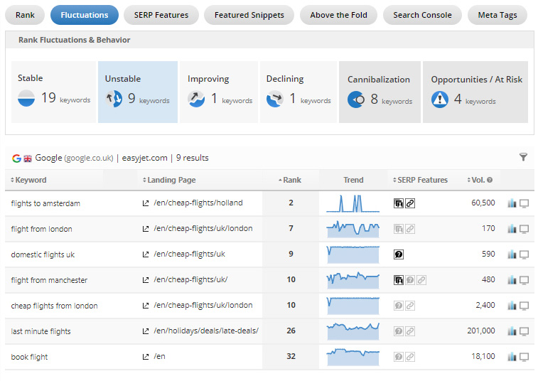Click SERP feature icon for domestic flights uk
Viewport: 538px width, 381px height.
point(399,254)
